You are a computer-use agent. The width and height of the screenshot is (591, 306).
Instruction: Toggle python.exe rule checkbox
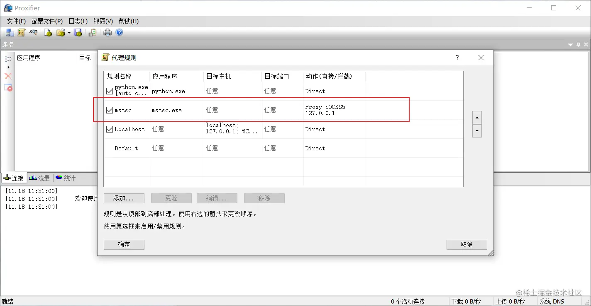coord(110,91)
